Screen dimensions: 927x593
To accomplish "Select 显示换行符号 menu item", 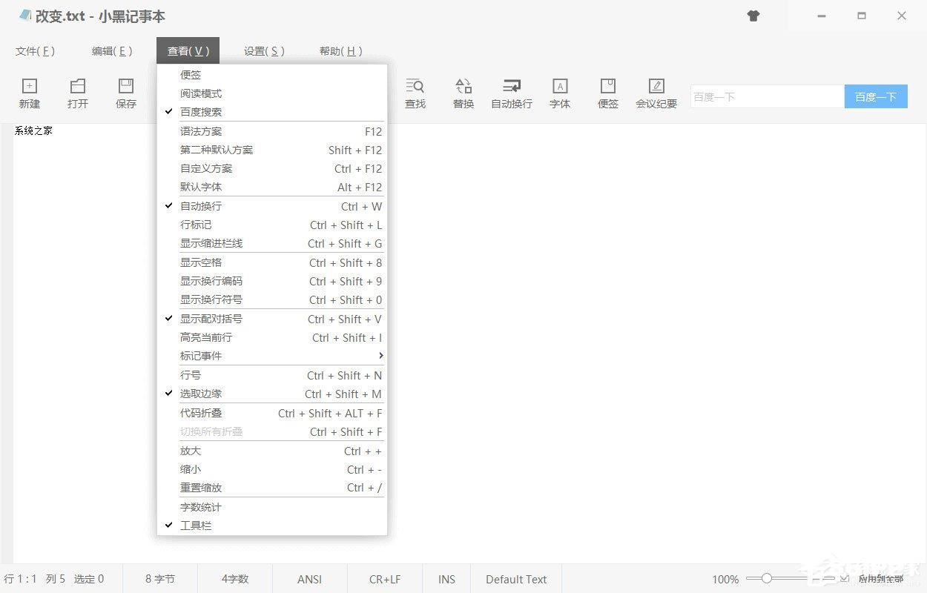I will click(x=272, y=299).
